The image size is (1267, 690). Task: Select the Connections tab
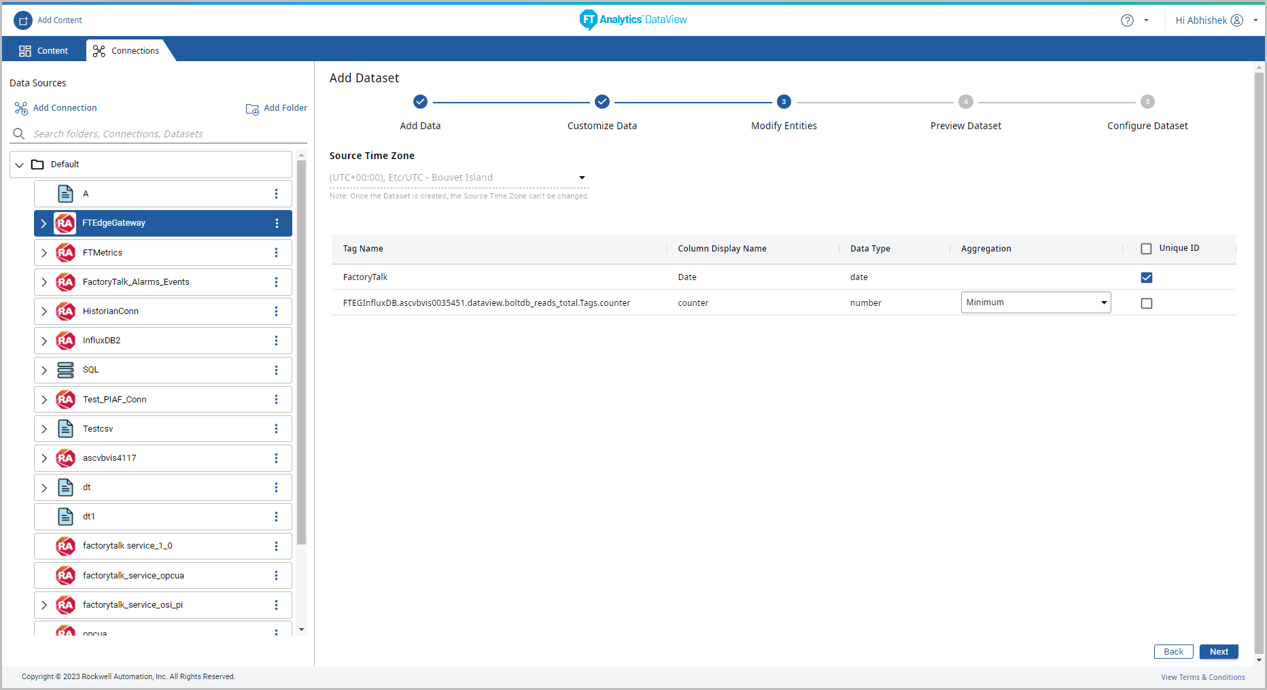(126, 51)
